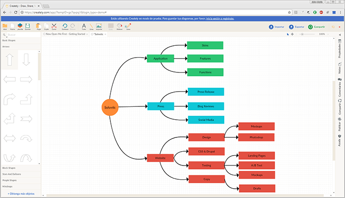The image size is (345, 198).
Task: Open the plantilla templates icon
Action: coord(20,27)
